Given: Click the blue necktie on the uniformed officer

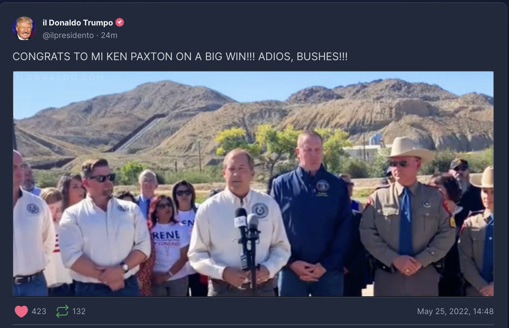Looking at the screenshot, I should point(406,222).
